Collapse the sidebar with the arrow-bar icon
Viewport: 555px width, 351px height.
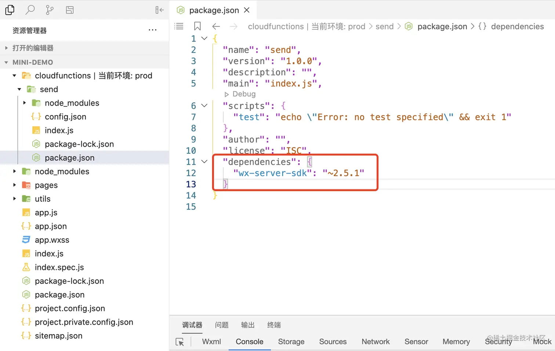(159, 10)
